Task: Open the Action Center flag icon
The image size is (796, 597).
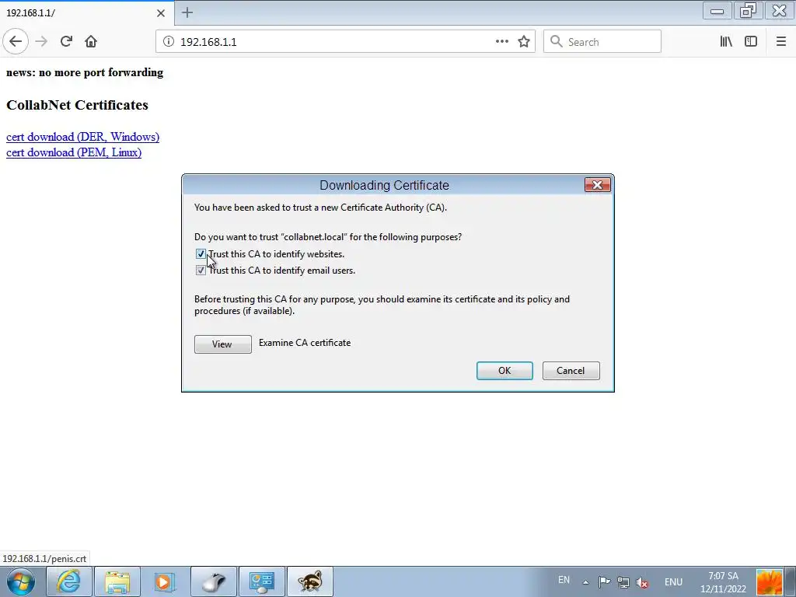Action: click(x=604, y=582)
